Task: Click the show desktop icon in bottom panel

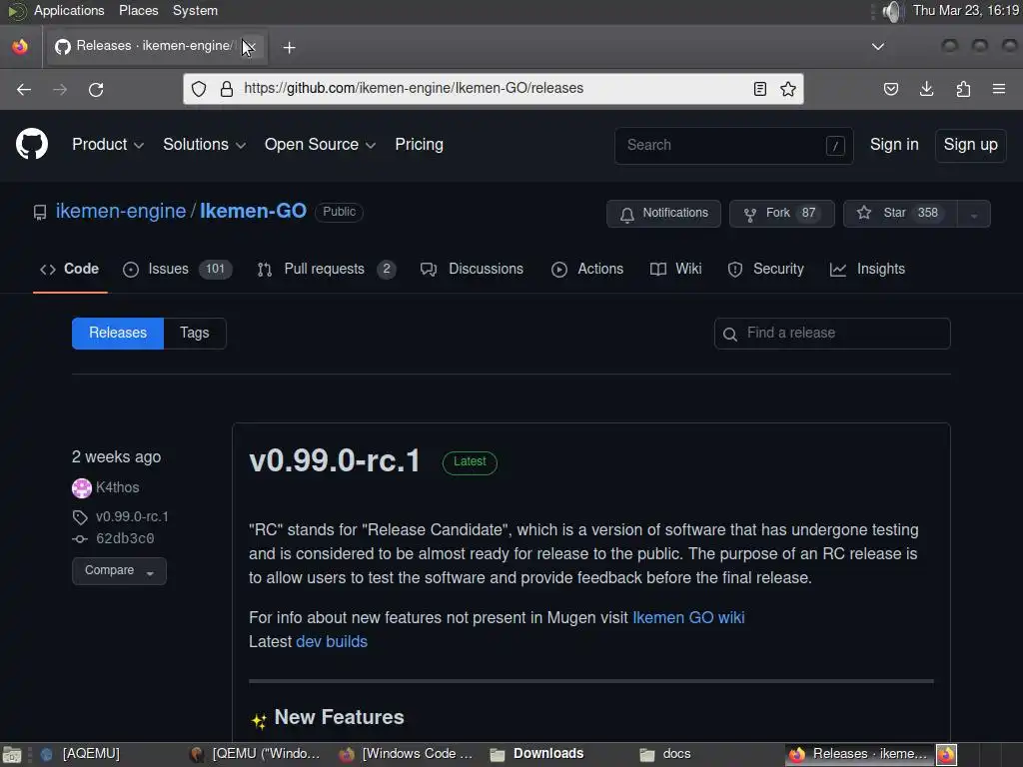Action: [12, 755]
